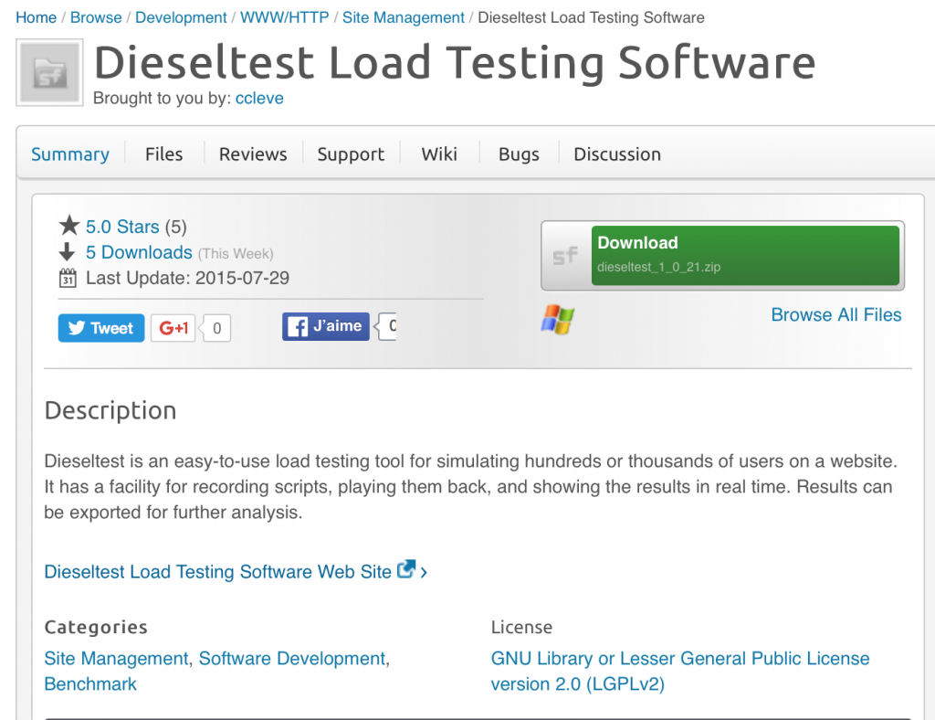Screen dimensions: 935x720
Task: Go to the Discussion tab
Action: click(x=616, y=154)
